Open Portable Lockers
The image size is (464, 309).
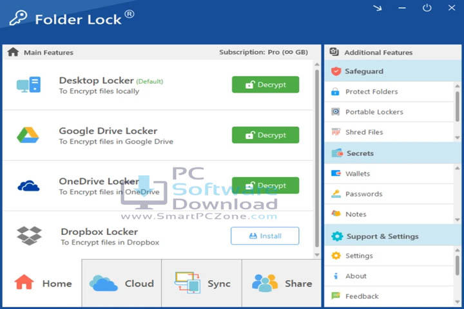389,112
